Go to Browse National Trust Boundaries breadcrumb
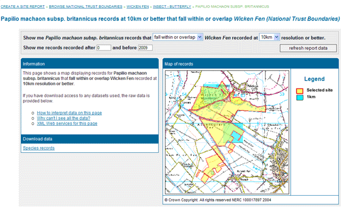The width and height of the screenshot is (342, 209). coord(86,6)
